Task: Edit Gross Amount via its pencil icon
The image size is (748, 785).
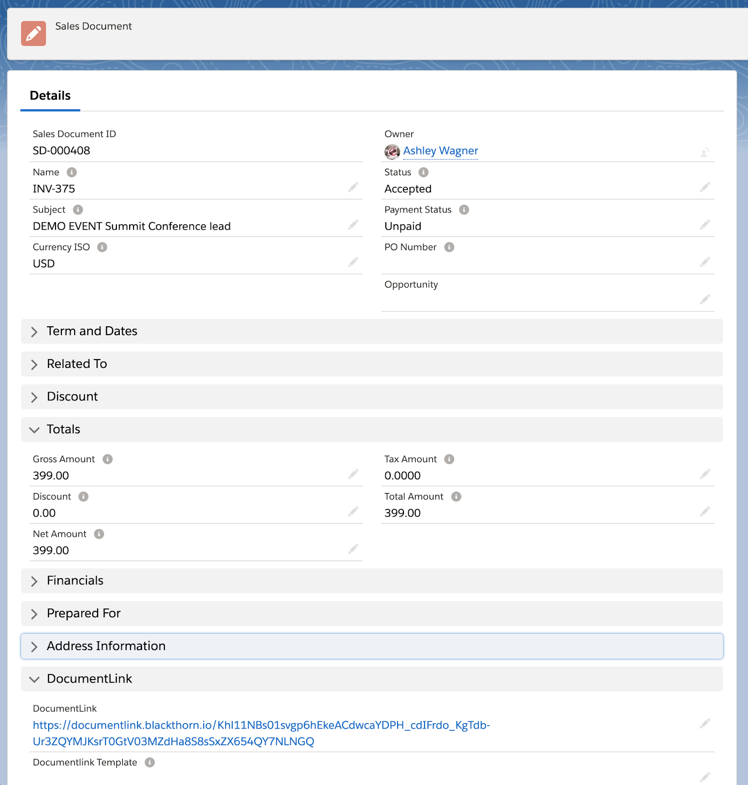Action: click(x=353, y=474)
